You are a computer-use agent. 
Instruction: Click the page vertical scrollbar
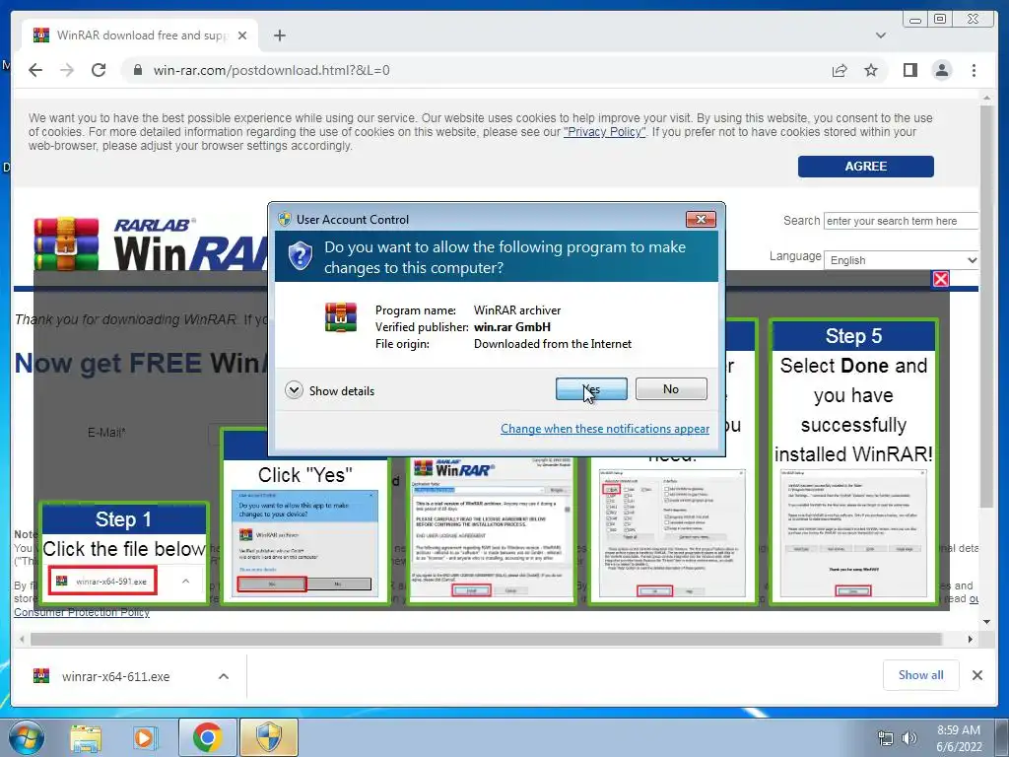(x=986, y=306)
